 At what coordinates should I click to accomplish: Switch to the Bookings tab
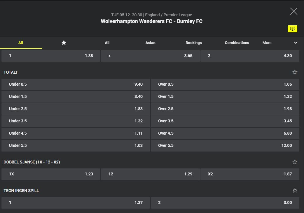(193, 43)
